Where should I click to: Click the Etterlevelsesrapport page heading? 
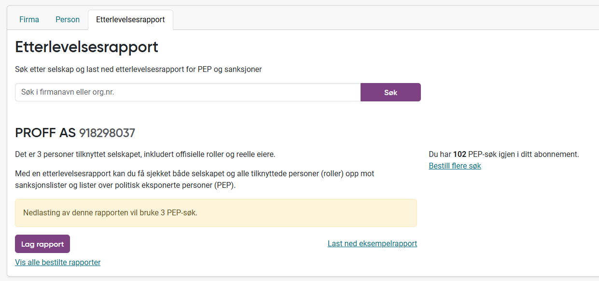87,47
